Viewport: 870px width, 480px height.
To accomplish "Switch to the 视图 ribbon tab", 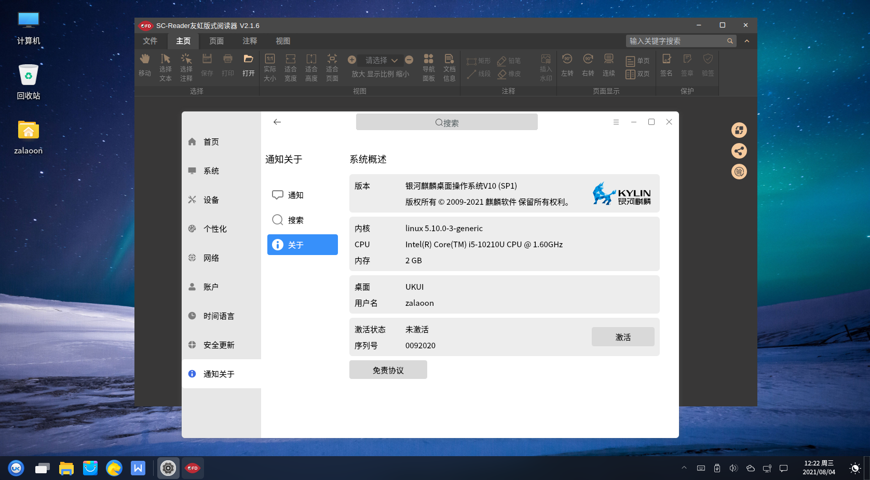I will (x=283, y=41).
